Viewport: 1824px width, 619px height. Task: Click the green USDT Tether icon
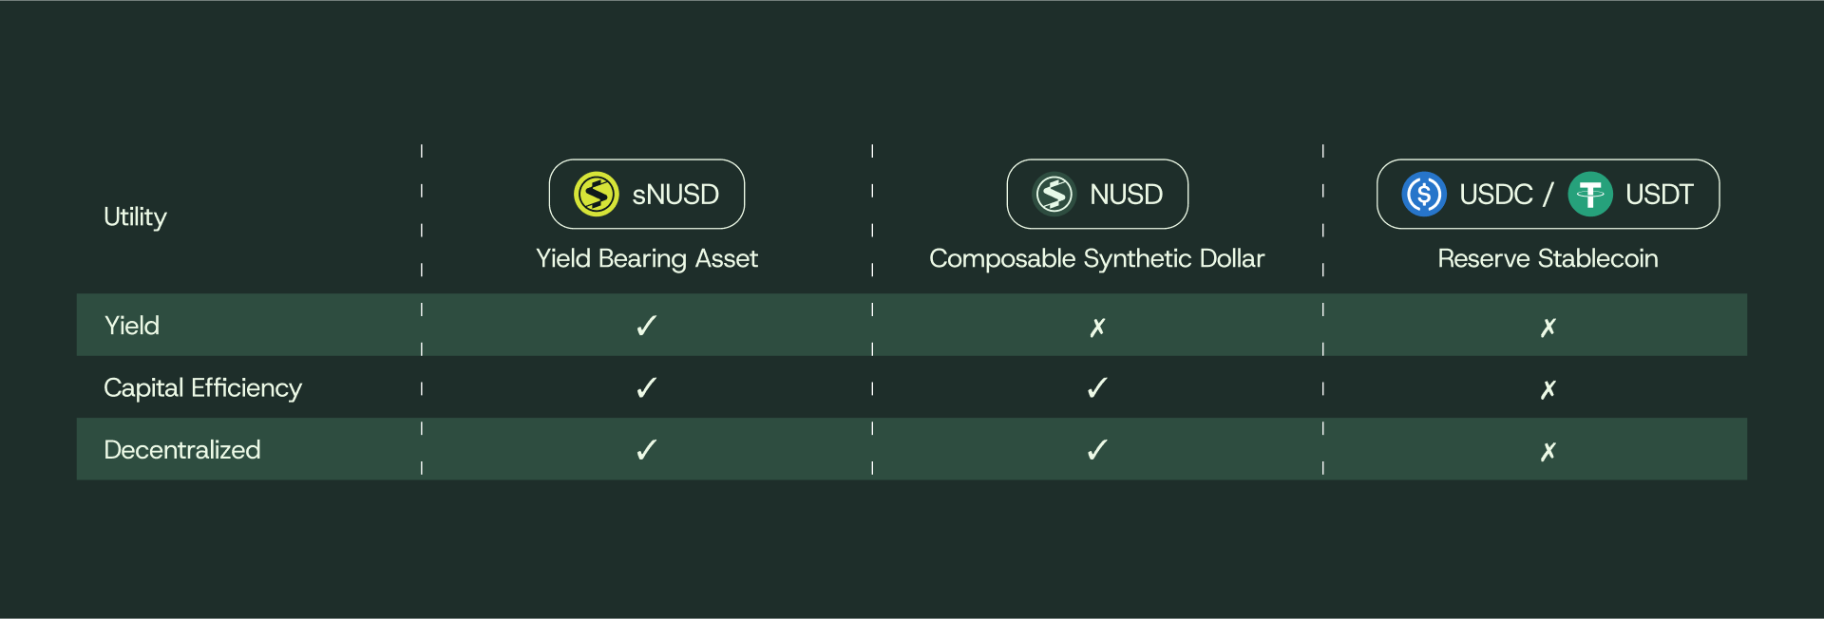[1590, 194]
